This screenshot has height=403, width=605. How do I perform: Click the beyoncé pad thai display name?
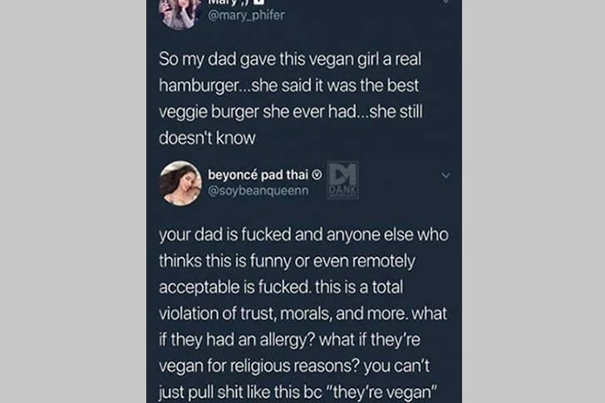coord(258,174)
